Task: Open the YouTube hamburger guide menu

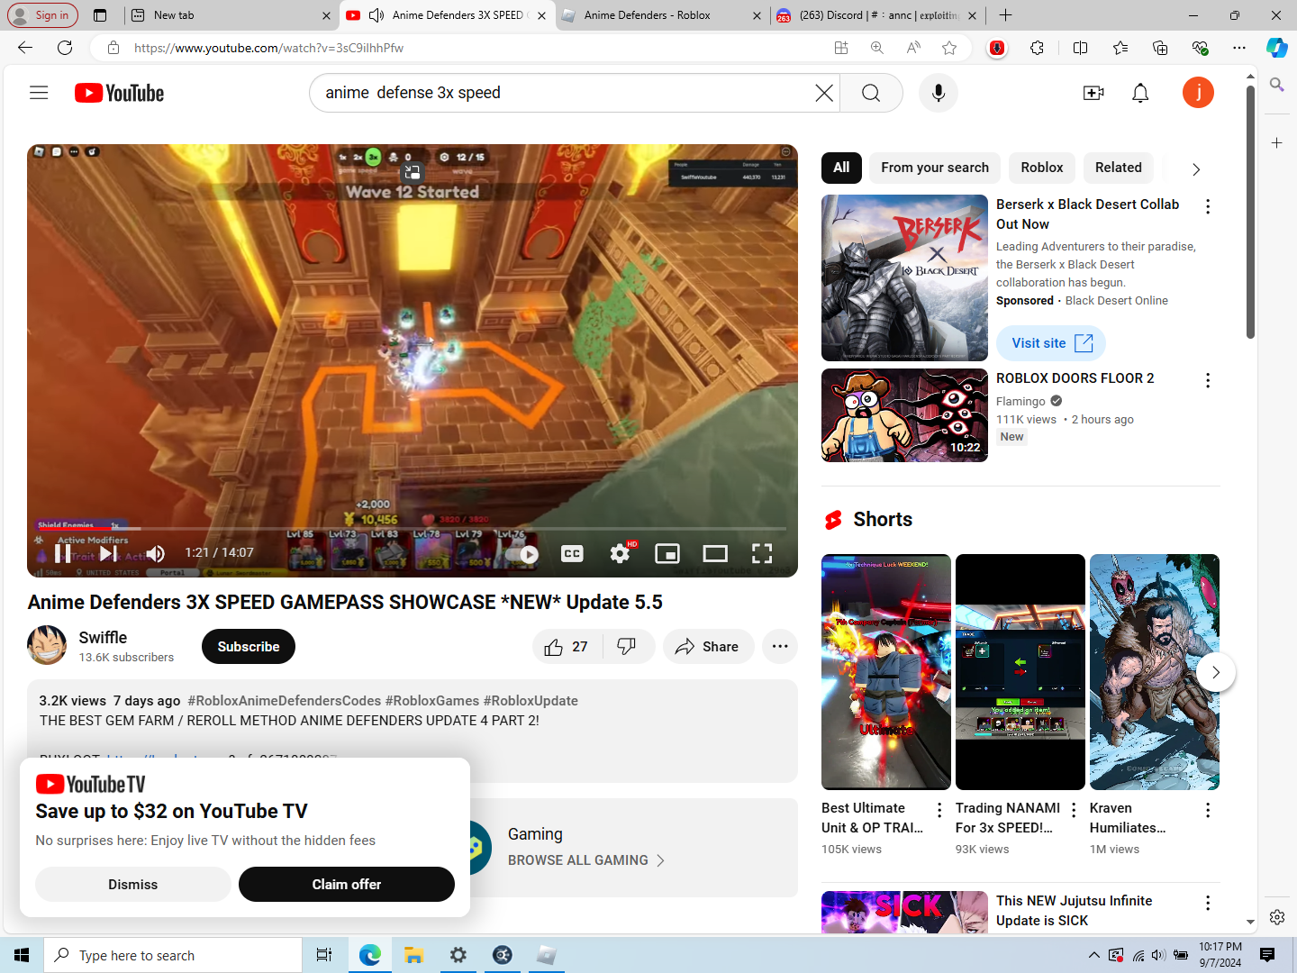Action: tap(39, 93)
